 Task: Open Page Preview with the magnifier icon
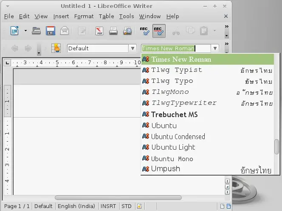click(x=127, y=31)
